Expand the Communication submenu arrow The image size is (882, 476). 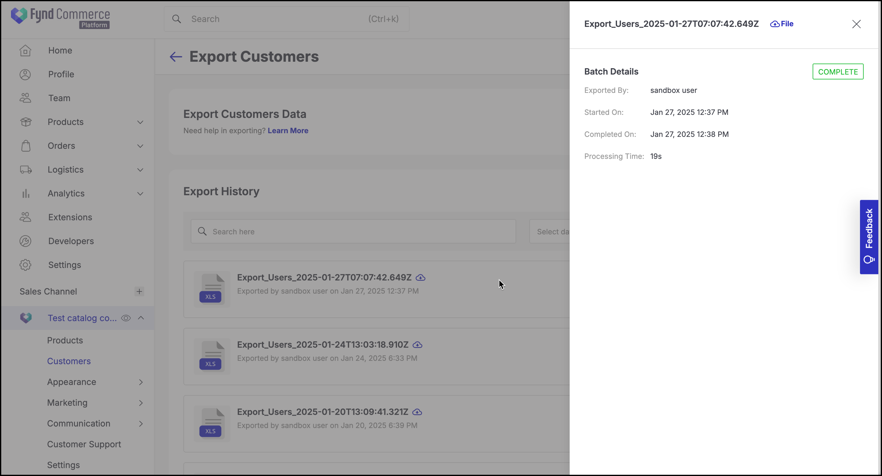(x=141, y=424)
